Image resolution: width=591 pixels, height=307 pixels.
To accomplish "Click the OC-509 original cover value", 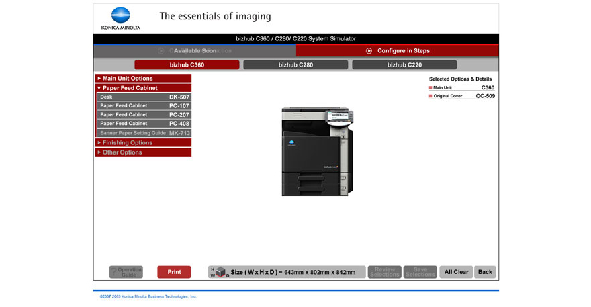I will (x=485, y=96).
